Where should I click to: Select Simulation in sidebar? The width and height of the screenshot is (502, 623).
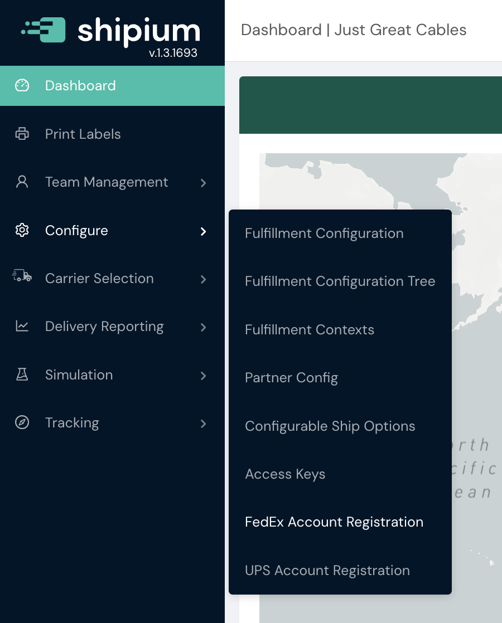pyautogui.click(x=112, y=374)
